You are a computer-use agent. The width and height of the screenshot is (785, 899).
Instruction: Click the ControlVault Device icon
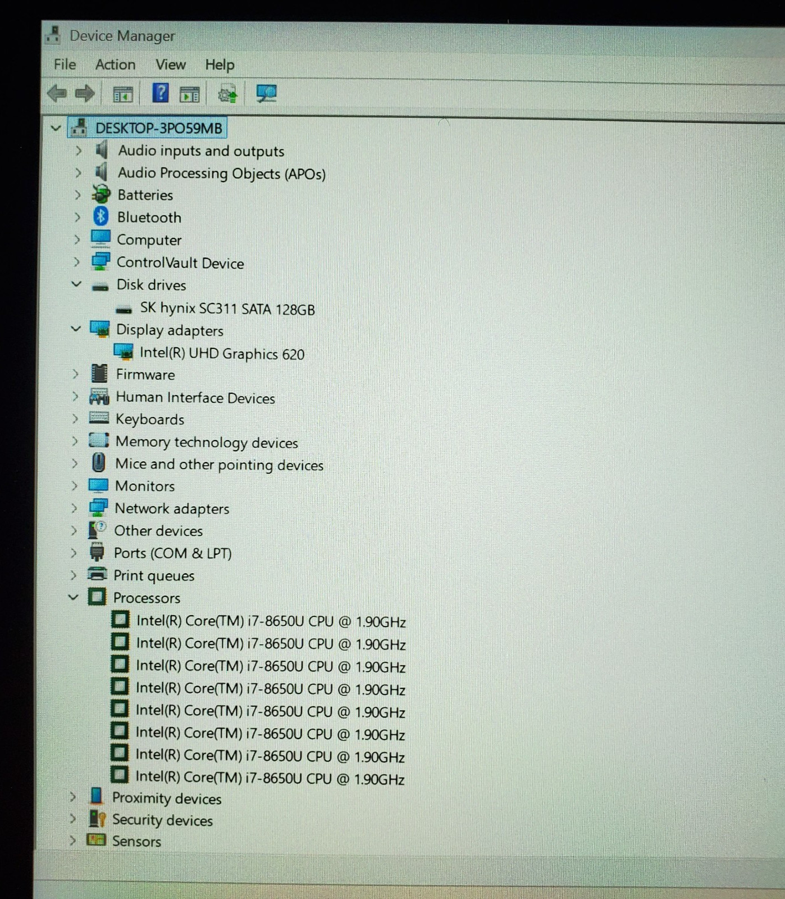[x=101, y=261]
